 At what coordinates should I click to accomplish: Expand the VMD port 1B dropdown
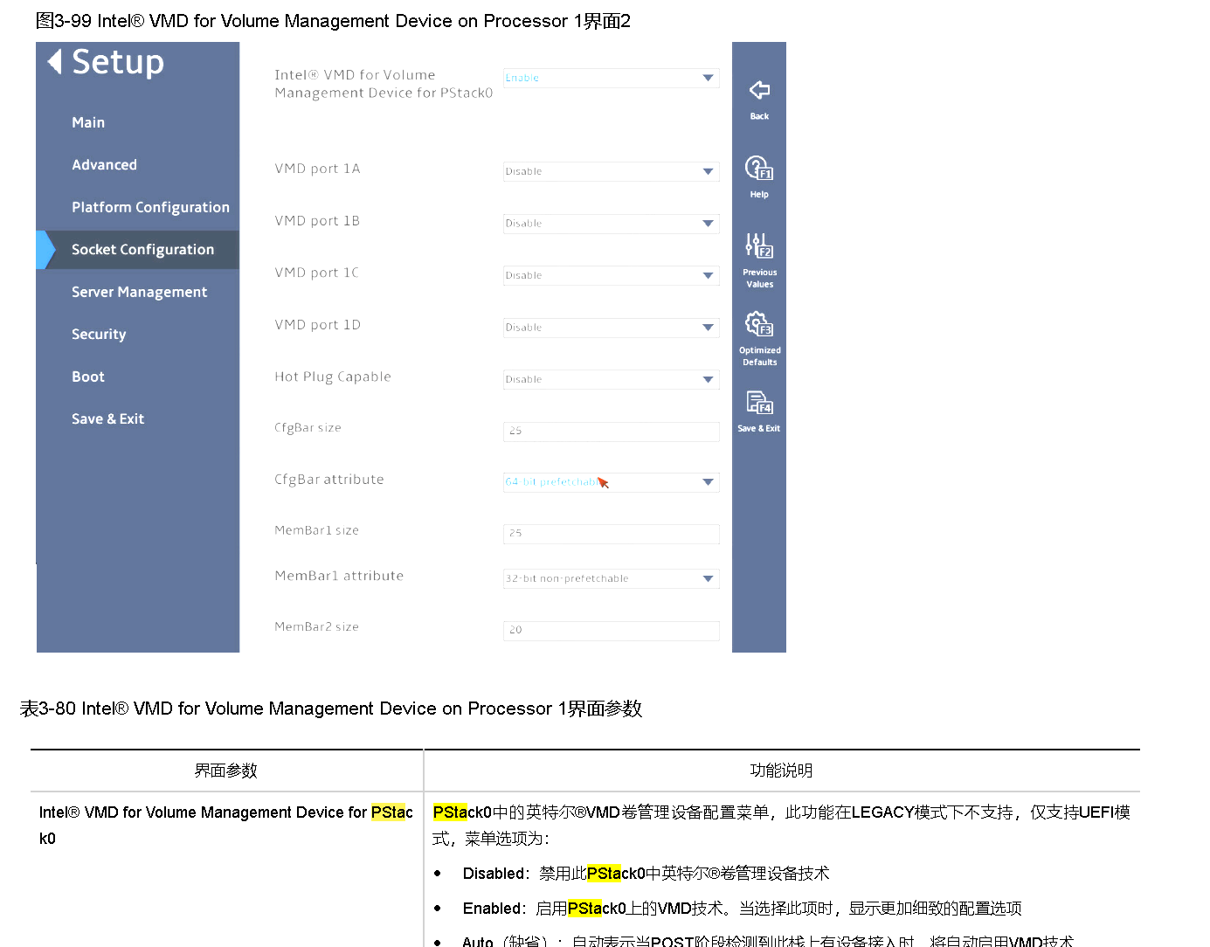pos(611,224)
